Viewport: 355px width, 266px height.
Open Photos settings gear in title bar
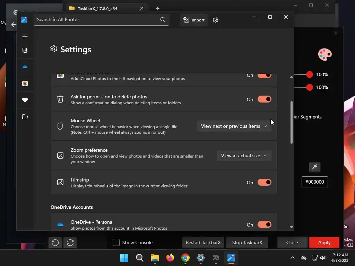point(216,20)
